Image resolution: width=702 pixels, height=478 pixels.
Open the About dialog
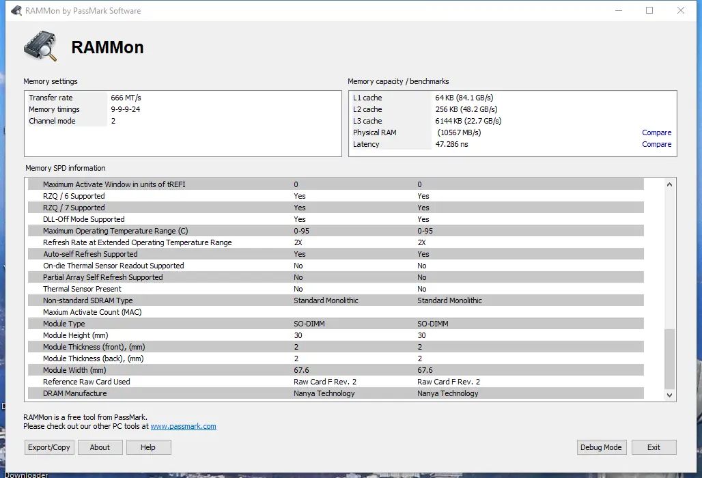point(100,447)
